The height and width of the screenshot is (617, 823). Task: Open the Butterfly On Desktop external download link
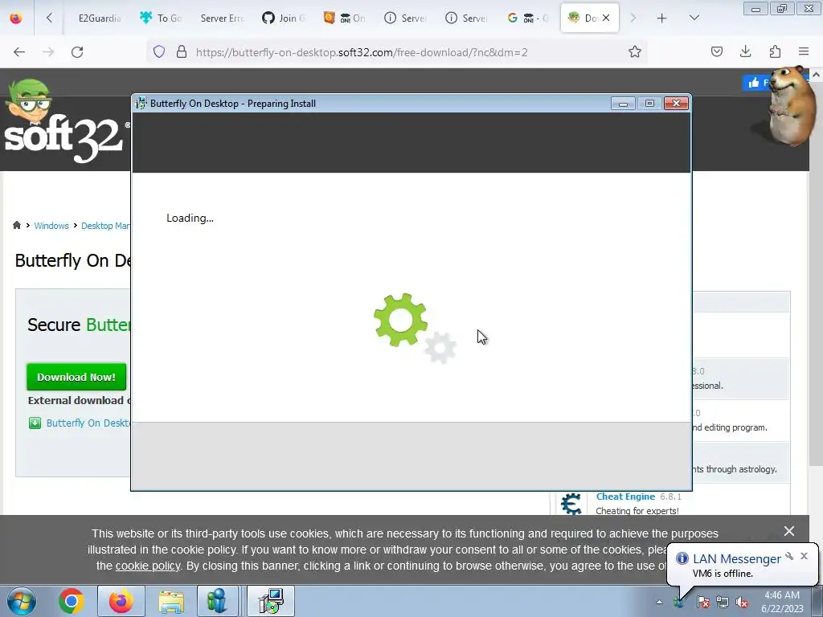(x=88, y=423)
